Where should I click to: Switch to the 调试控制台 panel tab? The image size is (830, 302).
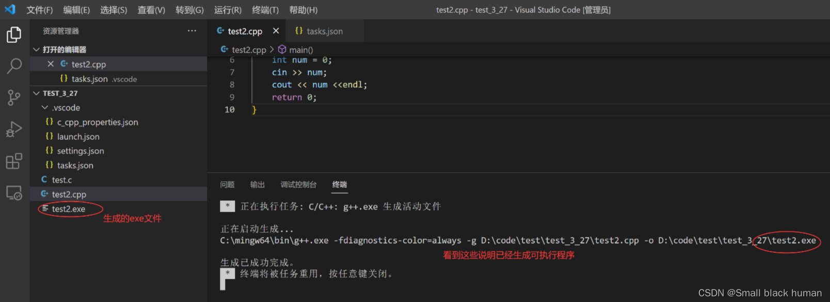tap(298, 185)
